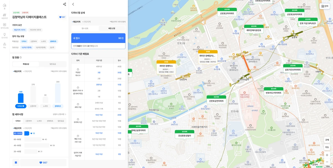This screenshot has width=333, height=168.
Task: Open 인사이트 lightbulb icon
Action: pyautogui.click(x=4, y=35)
